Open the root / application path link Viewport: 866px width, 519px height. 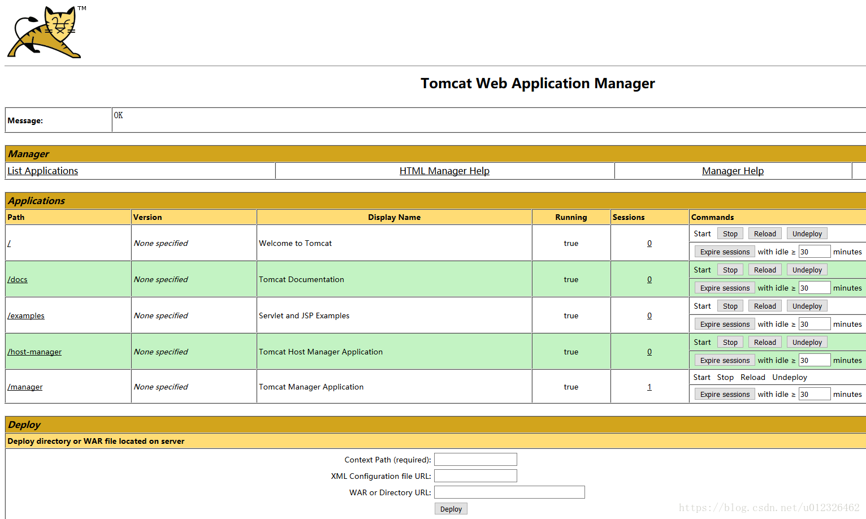pos(9,243)
